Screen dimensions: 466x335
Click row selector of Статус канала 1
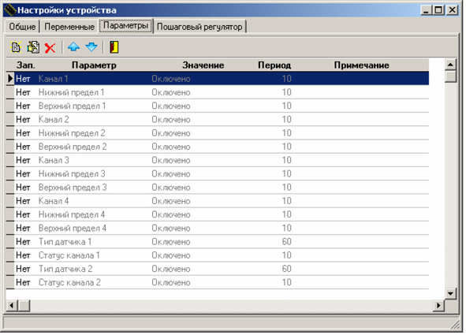[10, 255]
